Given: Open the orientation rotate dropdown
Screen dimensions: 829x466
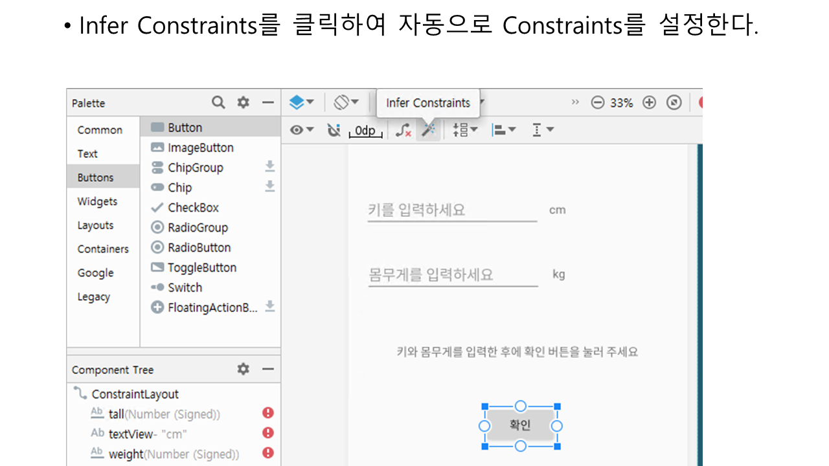Looking at the screenshot, I should point(346,102).
